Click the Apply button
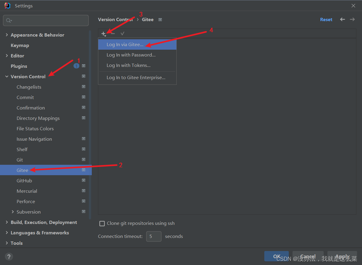The image size is (362, 265). [342, 256]
